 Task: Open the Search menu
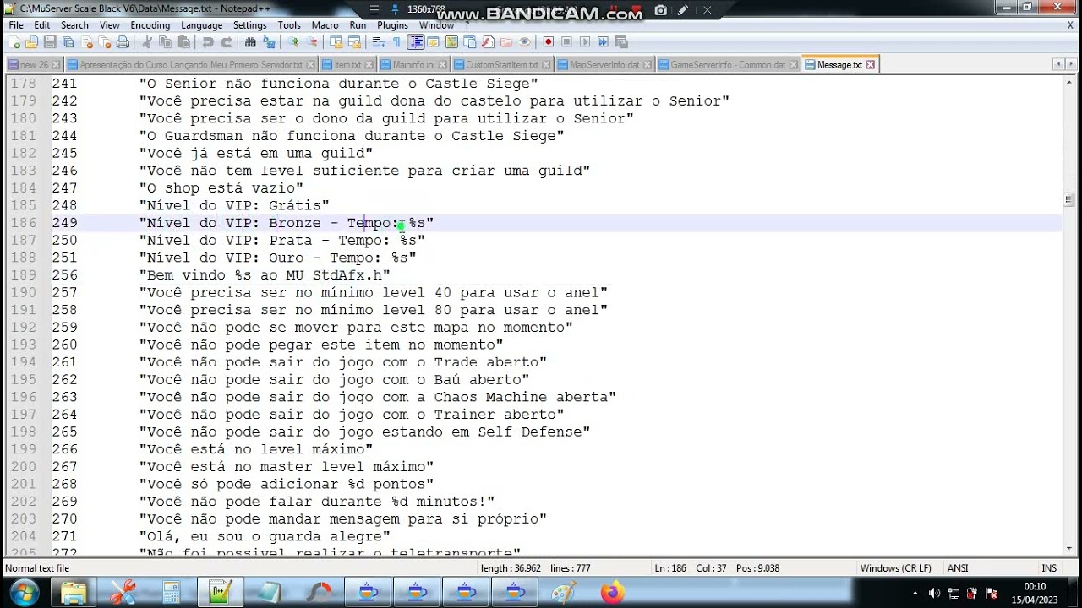74,25
